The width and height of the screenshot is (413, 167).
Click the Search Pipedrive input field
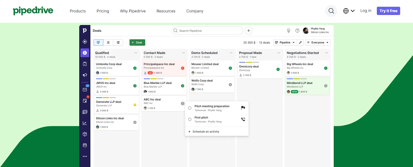pos(207,31)
